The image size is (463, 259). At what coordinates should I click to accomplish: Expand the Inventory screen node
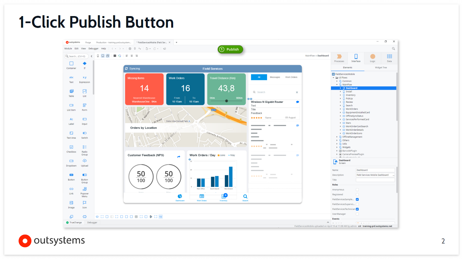(340, 95)
